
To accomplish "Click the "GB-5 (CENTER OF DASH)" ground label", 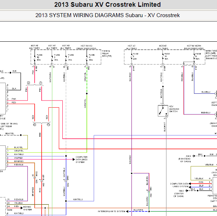I will (179, 194).
